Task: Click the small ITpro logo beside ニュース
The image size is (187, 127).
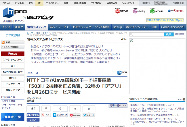Action: (x=122, y=72)
